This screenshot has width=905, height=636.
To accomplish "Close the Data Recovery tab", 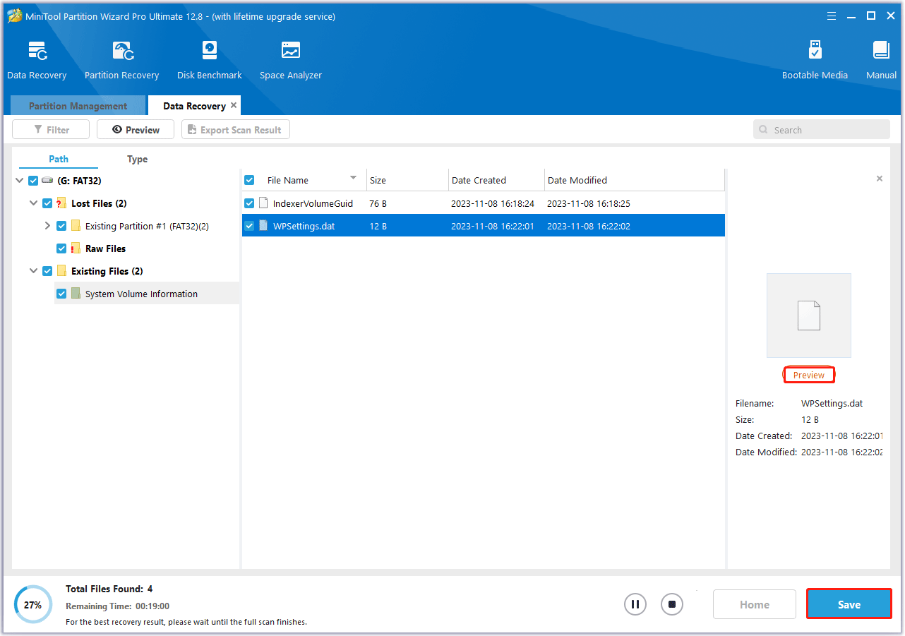I will tap(234, 105).
